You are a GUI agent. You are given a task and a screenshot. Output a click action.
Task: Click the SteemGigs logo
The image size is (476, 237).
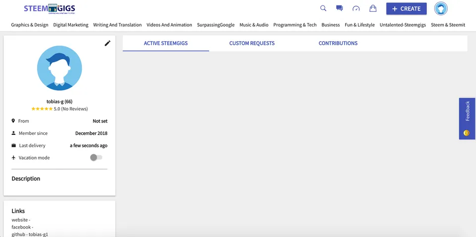pos(50,9)
